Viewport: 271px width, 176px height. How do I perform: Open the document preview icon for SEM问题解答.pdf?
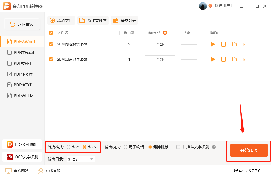pos(224,44)
